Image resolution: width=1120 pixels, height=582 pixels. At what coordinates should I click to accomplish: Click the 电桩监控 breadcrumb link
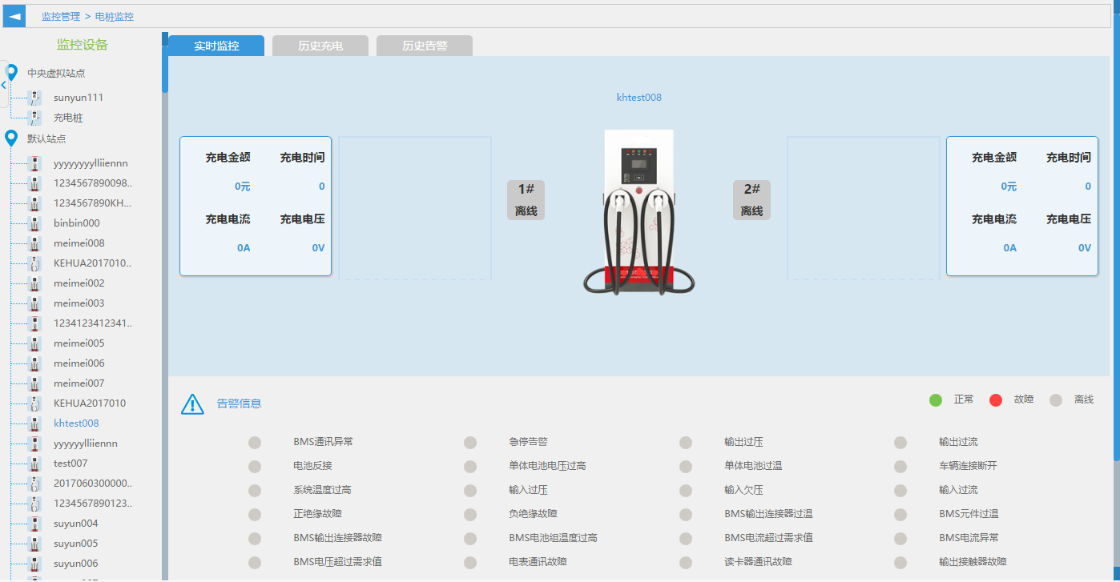(x=115, y=16)
